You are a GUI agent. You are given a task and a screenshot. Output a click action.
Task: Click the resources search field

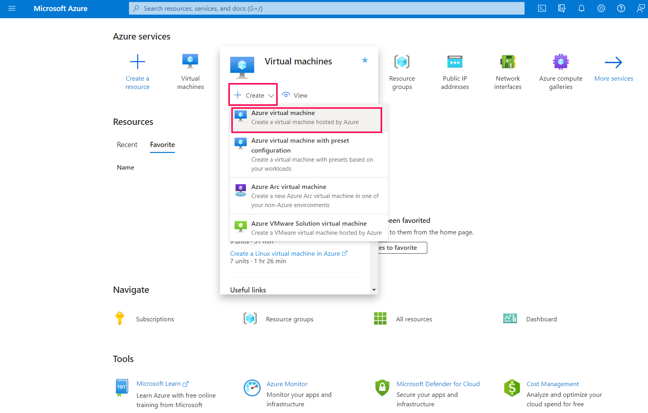click(326, 8)
